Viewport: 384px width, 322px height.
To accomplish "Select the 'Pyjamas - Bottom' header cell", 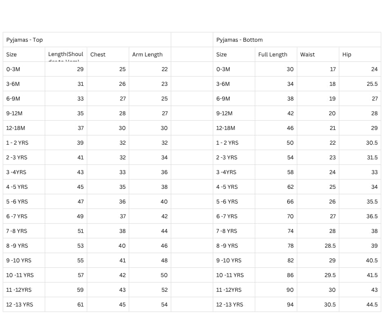I will [297, 40].
